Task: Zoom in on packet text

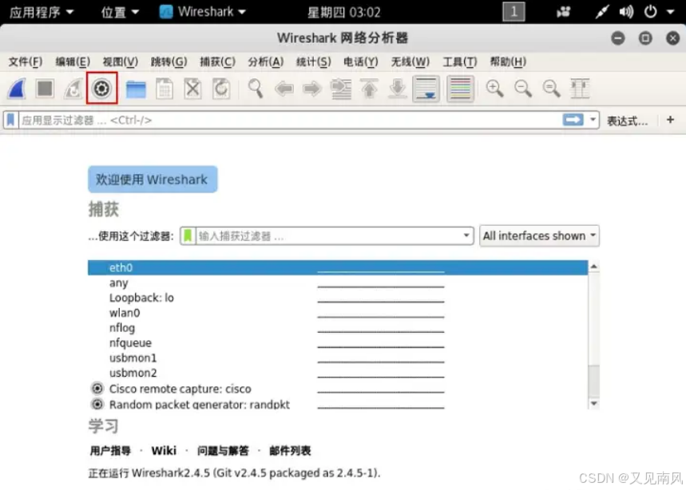Action: click(494, 89)
